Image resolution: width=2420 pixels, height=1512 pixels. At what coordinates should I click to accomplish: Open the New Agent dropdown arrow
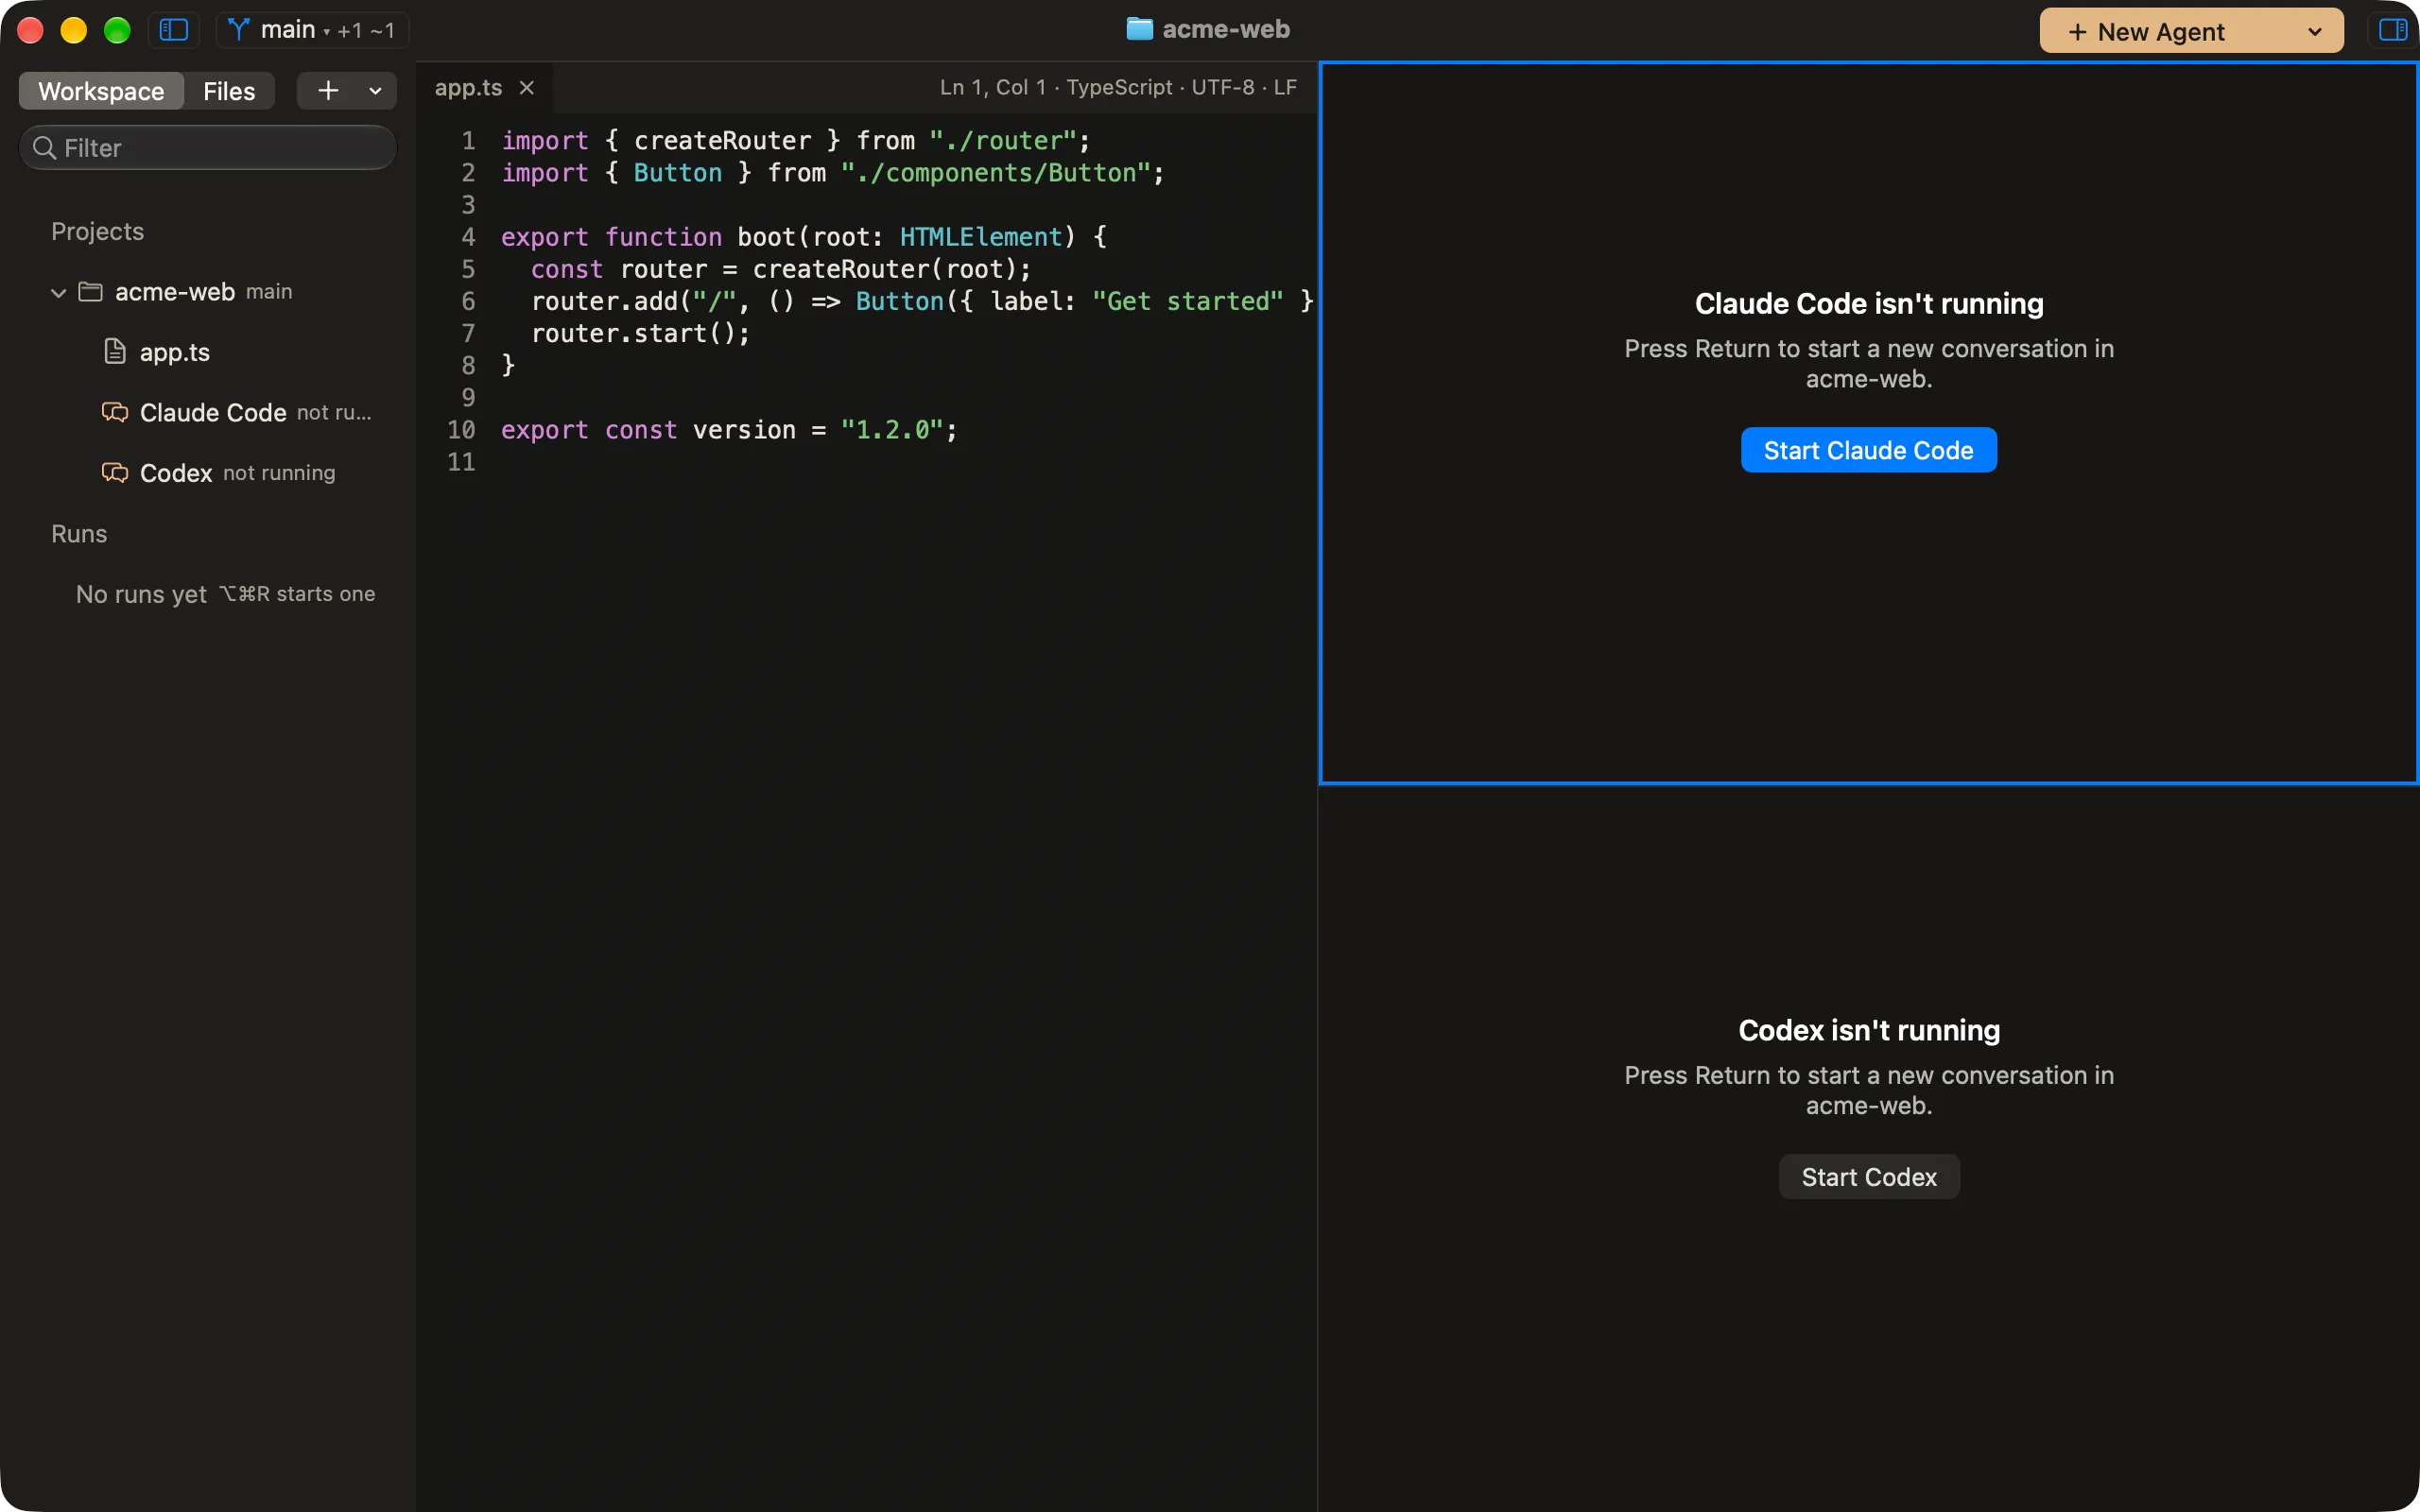(2314, 31)
